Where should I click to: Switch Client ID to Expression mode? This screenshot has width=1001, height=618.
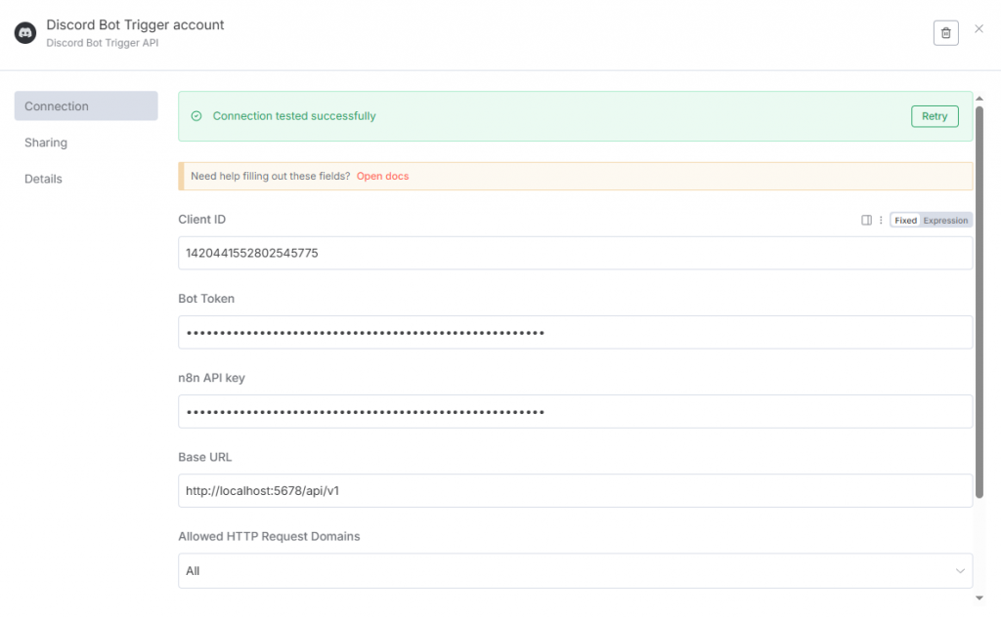(x=945, y=220)
